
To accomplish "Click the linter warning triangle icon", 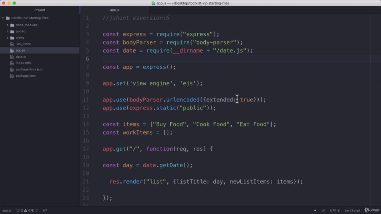I will click(26, 210).
